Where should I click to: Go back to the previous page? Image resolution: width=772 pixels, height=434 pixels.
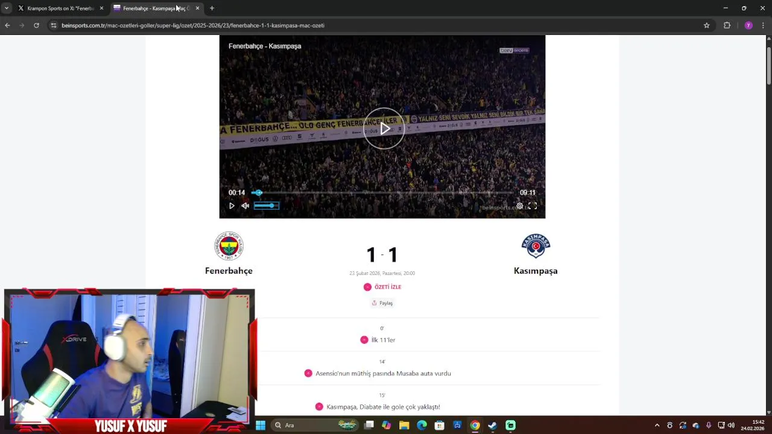[7, 25]
